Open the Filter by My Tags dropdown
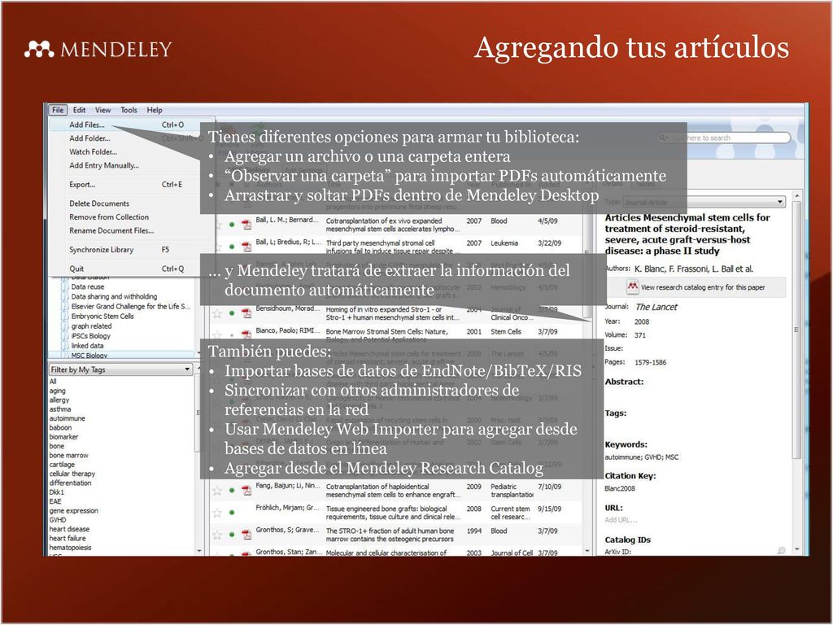This screenshot has height=625, width=833. 120,369
